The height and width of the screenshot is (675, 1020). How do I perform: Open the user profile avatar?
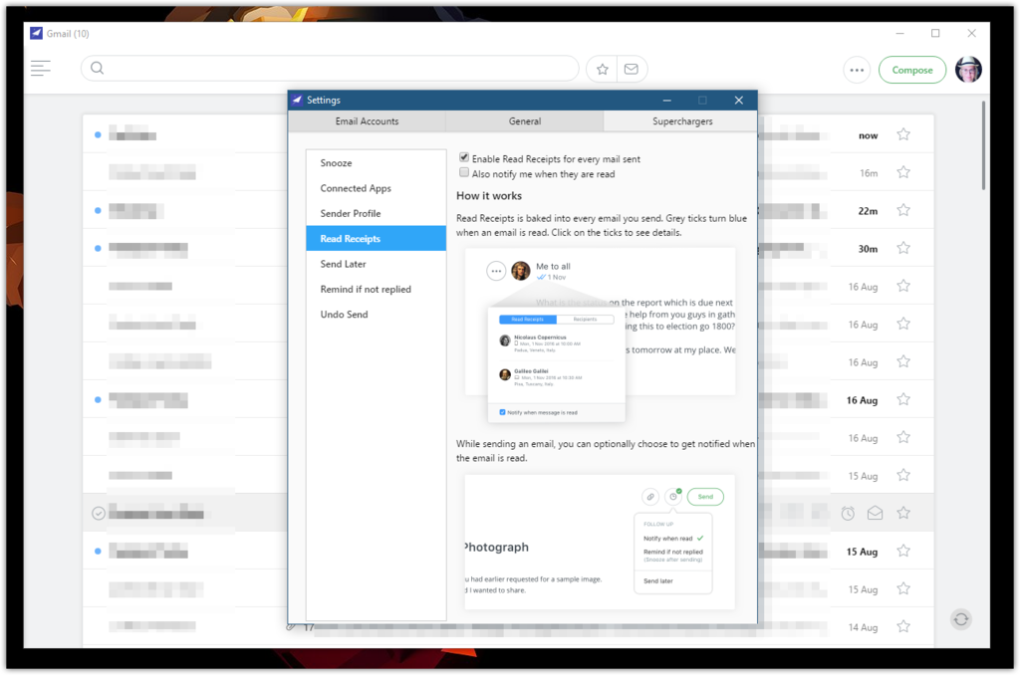[x=968, y=70]
